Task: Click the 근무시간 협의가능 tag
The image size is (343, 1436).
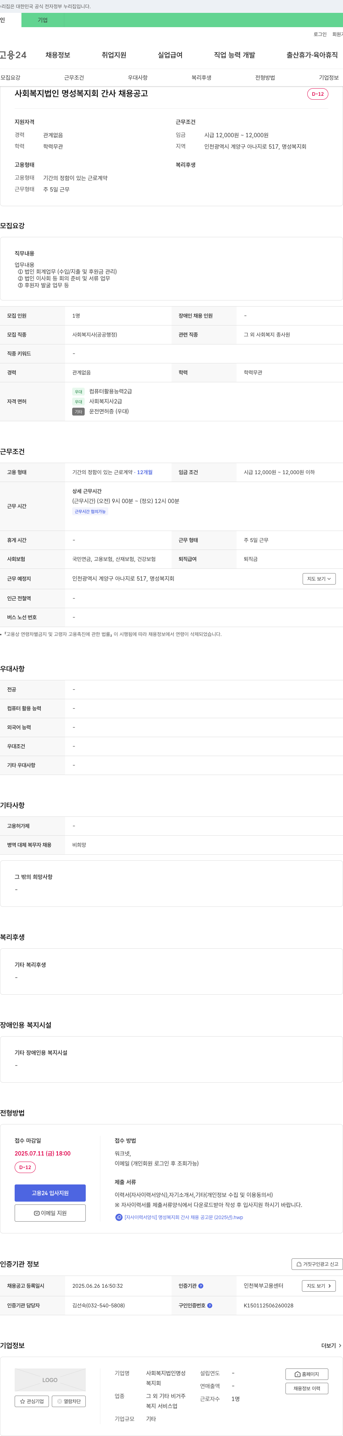Action: pyautogui.click(x=90, y=511)
